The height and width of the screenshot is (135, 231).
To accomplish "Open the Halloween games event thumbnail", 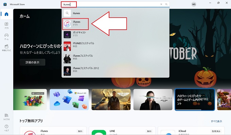I will pyautogui.click(x=195, y=100).
